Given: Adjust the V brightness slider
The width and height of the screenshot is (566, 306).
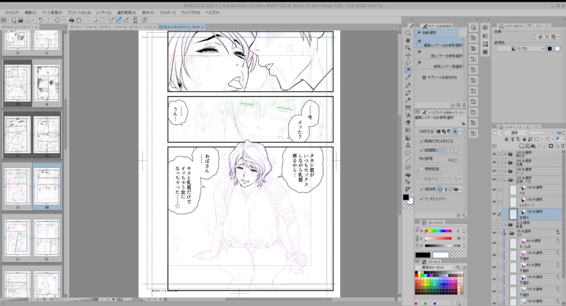Looking at the screenshot, I should click(x=439, y=245).
